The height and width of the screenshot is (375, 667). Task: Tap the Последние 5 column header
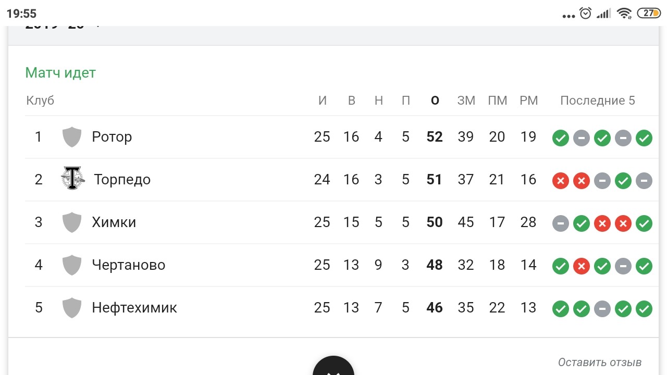point(597,101)
